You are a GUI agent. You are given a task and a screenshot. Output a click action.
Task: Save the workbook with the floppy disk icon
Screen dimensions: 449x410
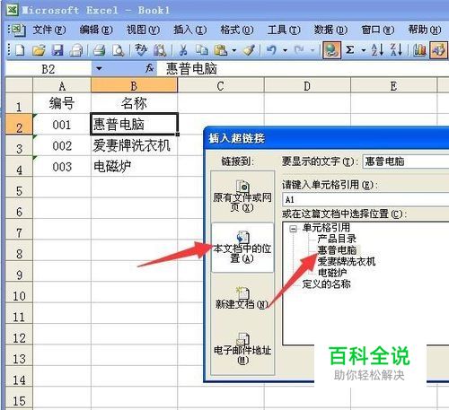(x=57, y=50)
